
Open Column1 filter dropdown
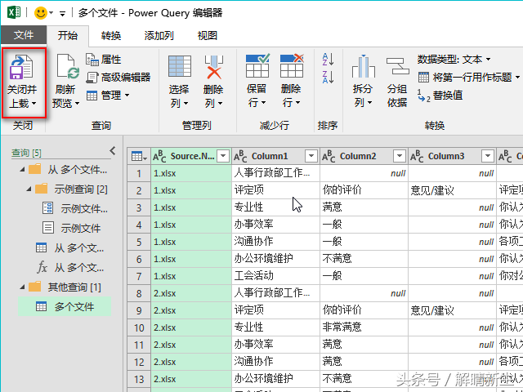311,156
